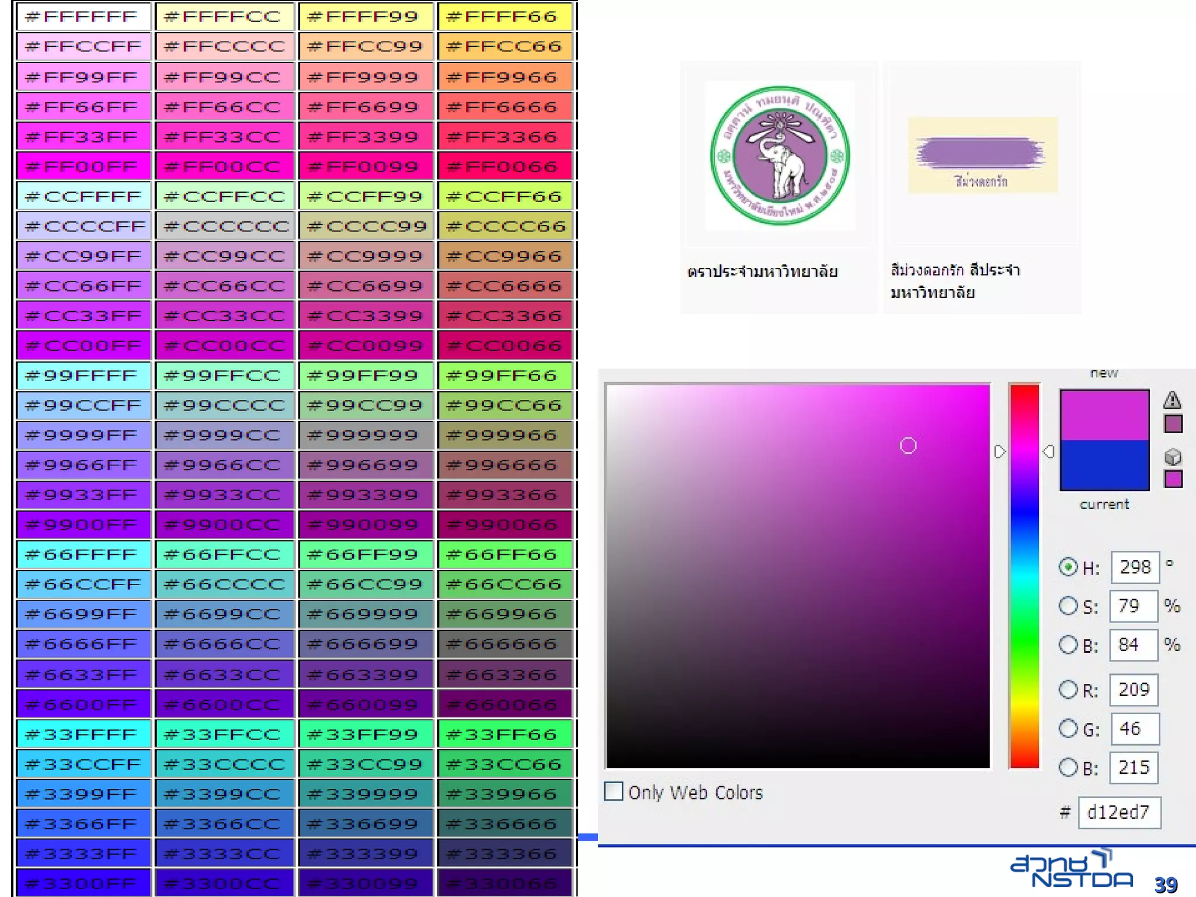
Task: Select the S saturation radio button
Action: click(1068, 606)
